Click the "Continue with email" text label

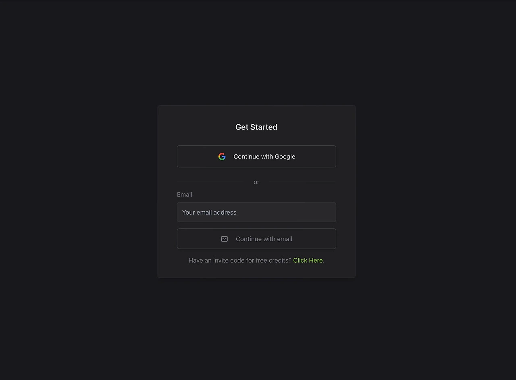264,239
